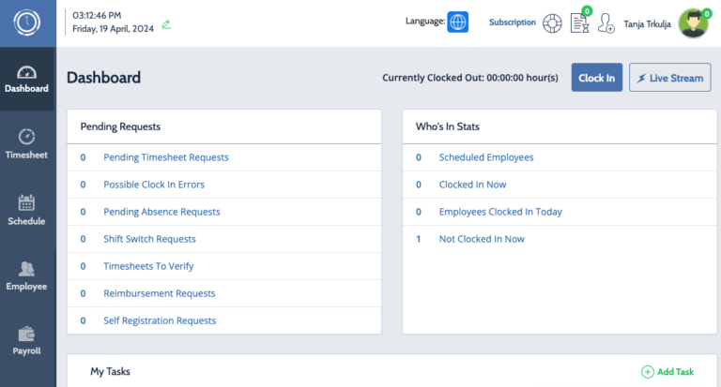Click the clock logo in top-left corner

(x=28, y=22)
